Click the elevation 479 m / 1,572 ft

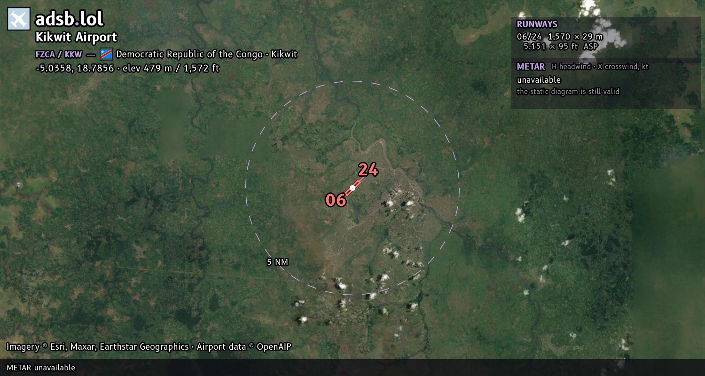click(x=171, y=68)
